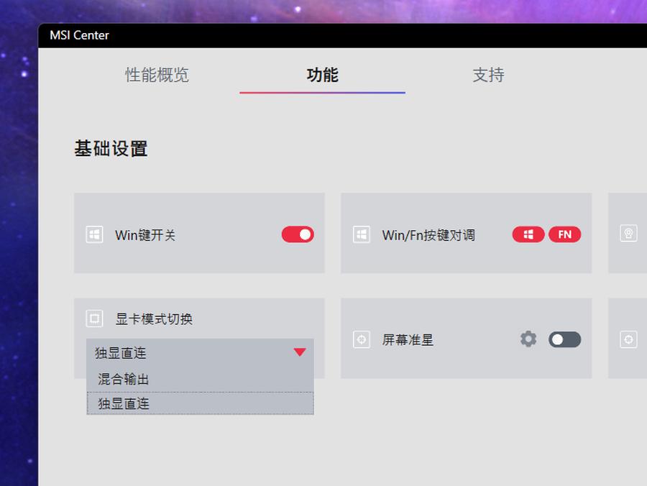Click the crosshair icon beside 屏幕准星

pos(362,339)
